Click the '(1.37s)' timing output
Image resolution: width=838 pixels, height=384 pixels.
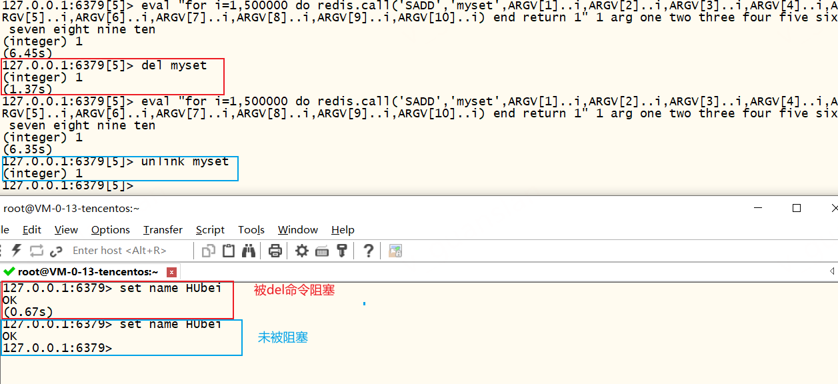click(x=28, y=89)
